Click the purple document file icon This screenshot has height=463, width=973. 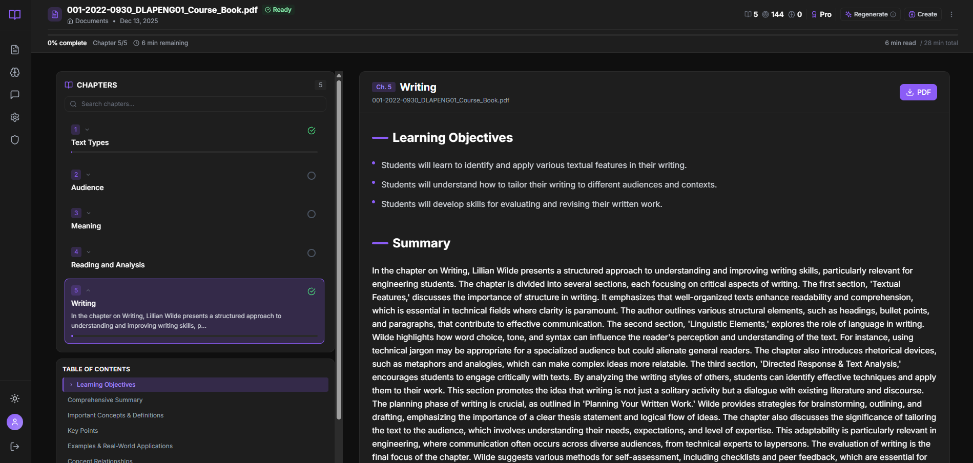coord(55,14)
